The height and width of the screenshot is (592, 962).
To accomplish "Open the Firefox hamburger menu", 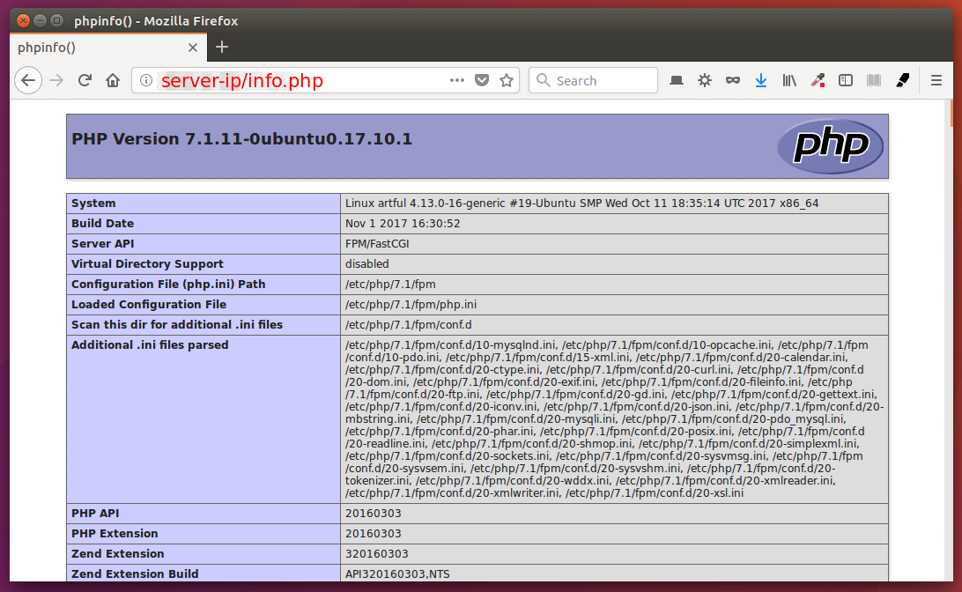I will click(x=937, y=81).
